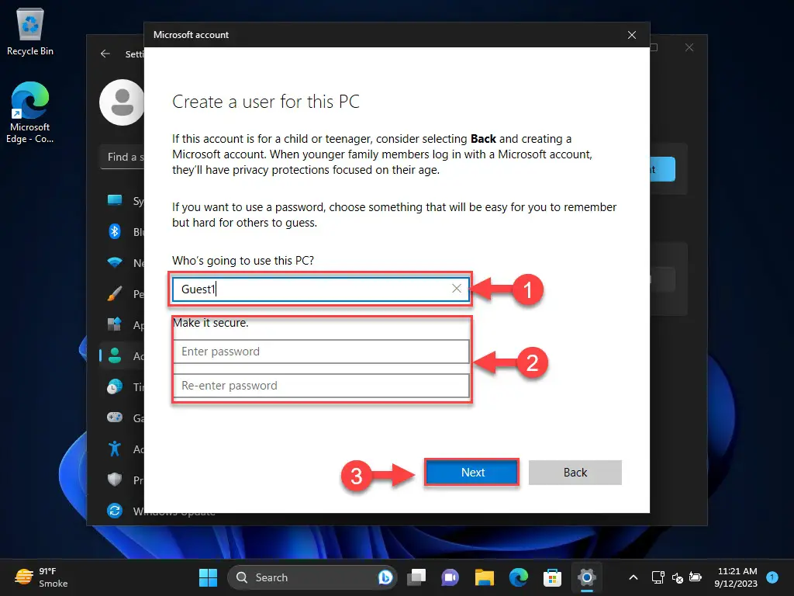Viewport: 794px width, 596px height.
Task: Click the Bing chat icon in search box
Action: coord(385,577)
